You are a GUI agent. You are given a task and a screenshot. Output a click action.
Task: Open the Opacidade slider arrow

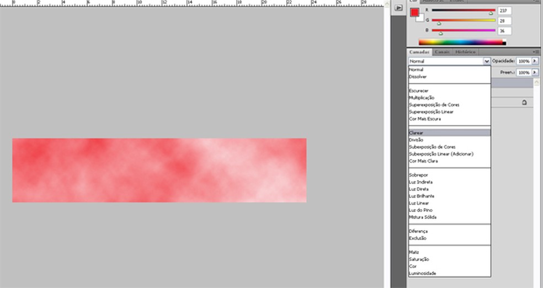tap(535, 61)
